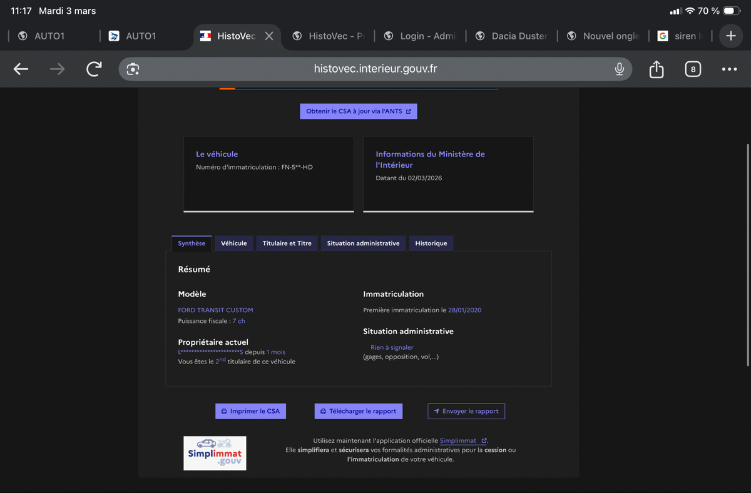
Task: Tap the microphone icon in address bar
Action: pyautogui.click(x=619, y=69)
